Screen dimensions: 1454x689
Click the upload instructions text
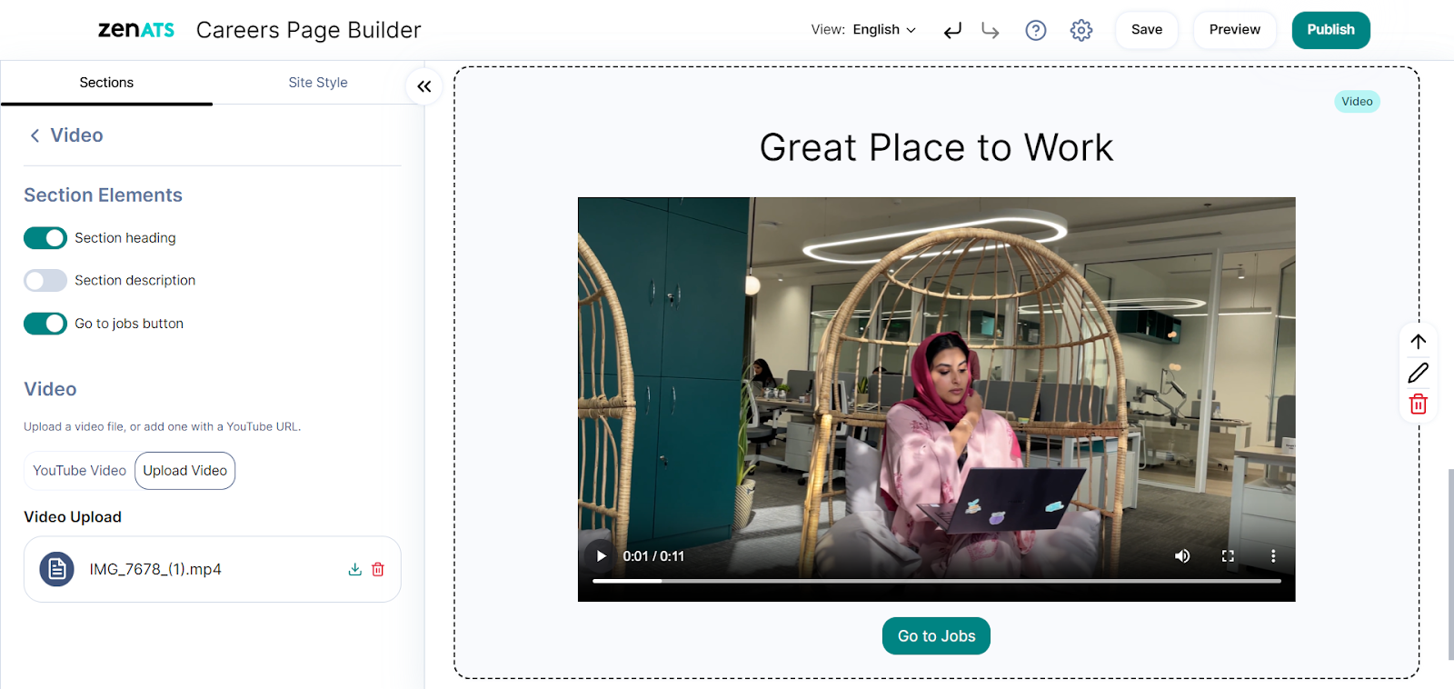[x=163, y=427]
